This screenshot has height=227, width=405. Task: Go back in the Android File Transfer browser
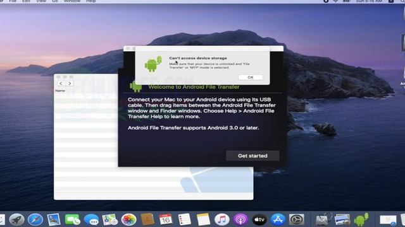61,83
